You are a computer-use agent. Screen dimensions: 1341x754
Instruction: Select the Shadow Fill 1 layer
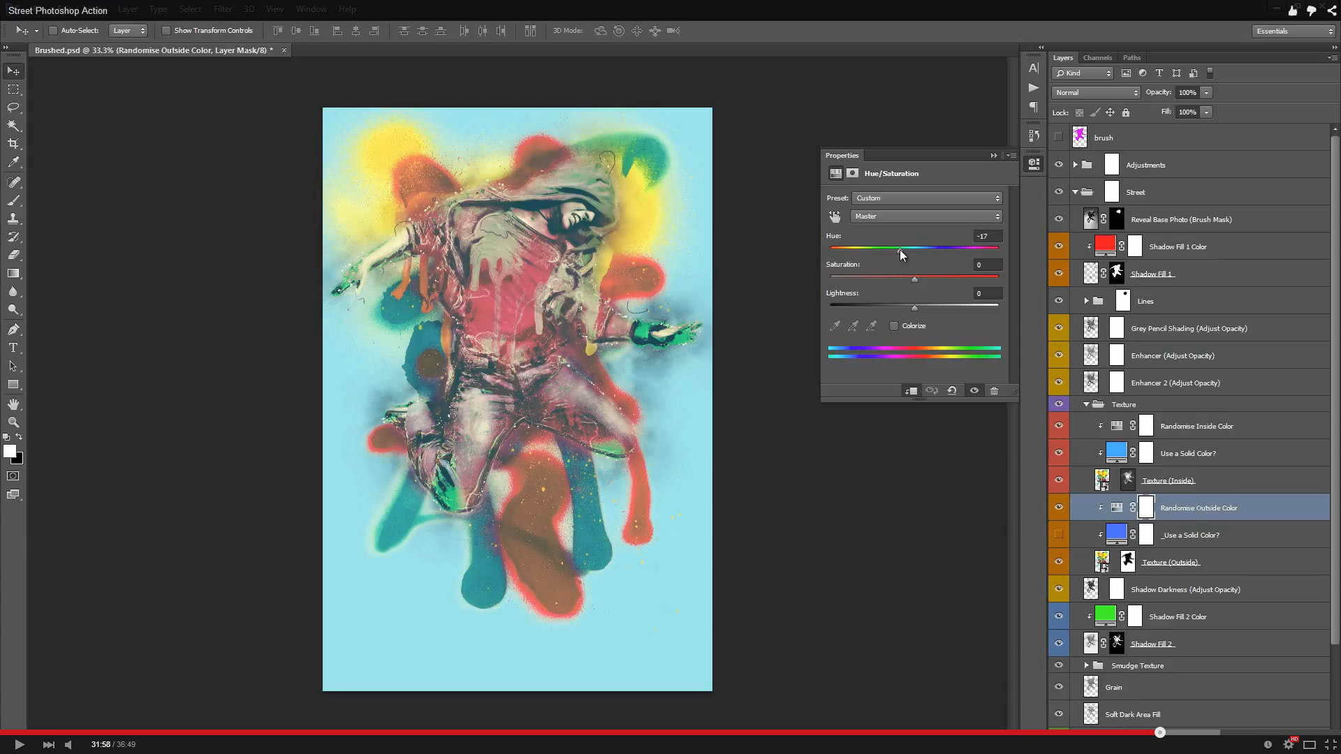click(1152, 274)
